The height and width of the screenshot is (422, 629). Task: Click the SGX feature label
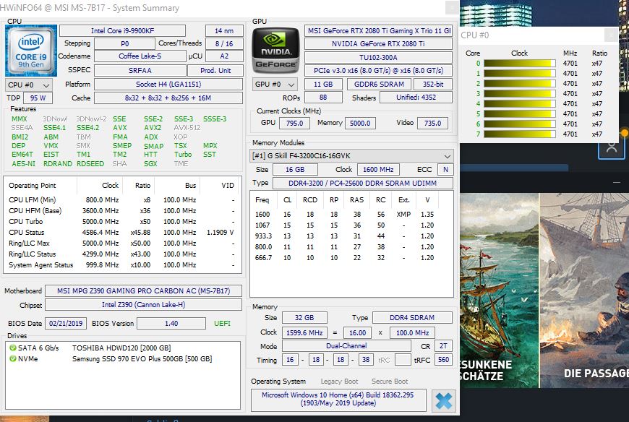[x=151, y=163]
